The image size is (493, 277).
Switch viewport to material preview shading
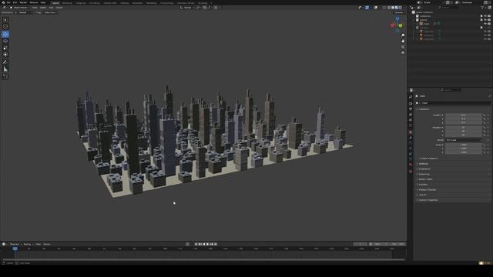coord(397,8)
